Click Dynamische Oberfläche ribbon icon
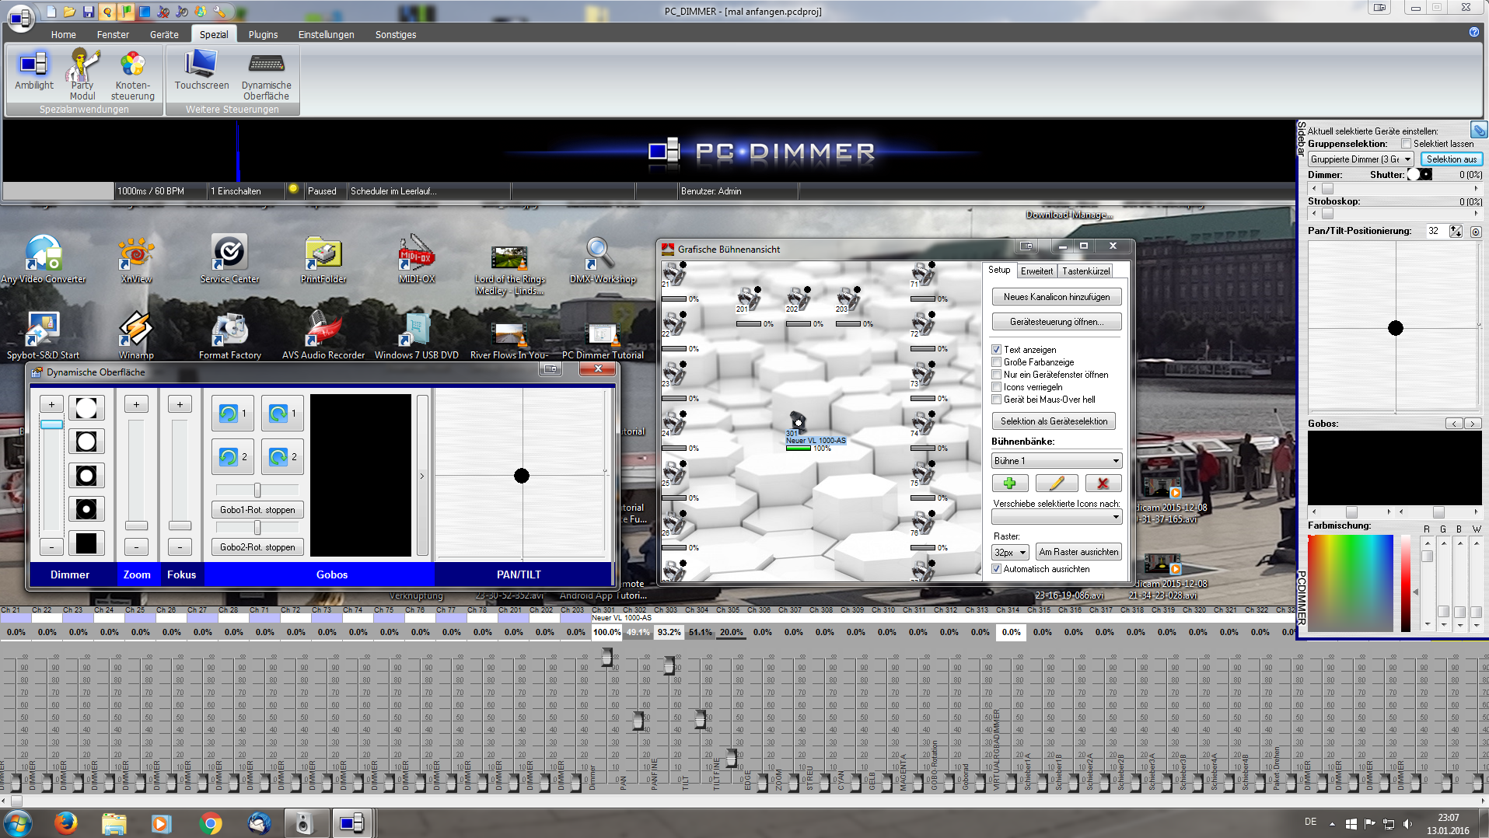The width and height of the screenshot is (1489, 838). (266, 75)
